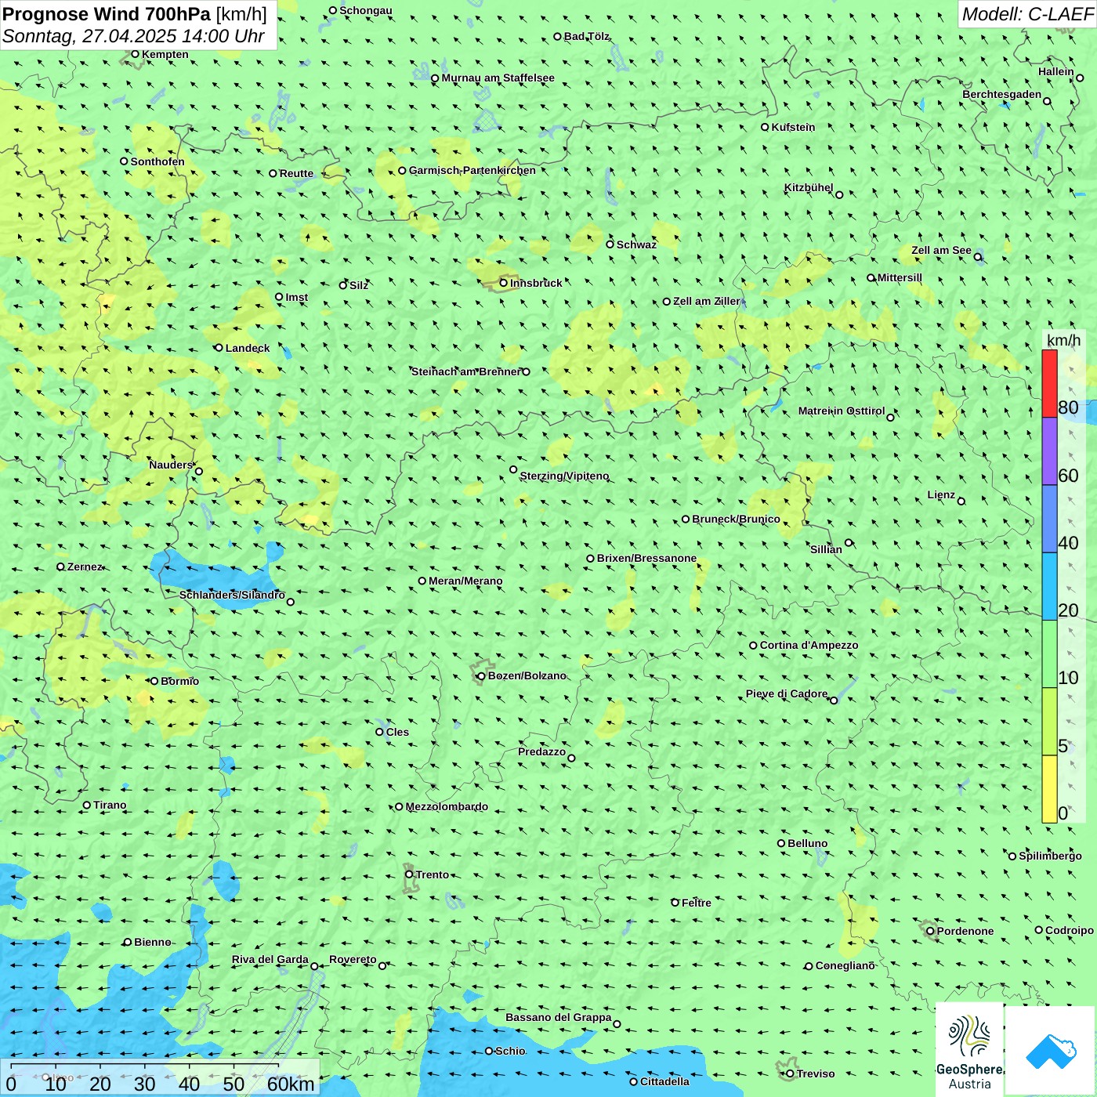Click the 'Schlanders/Silandro' label
This screenshot has width=1097, height=1097.
pos(232,595)
